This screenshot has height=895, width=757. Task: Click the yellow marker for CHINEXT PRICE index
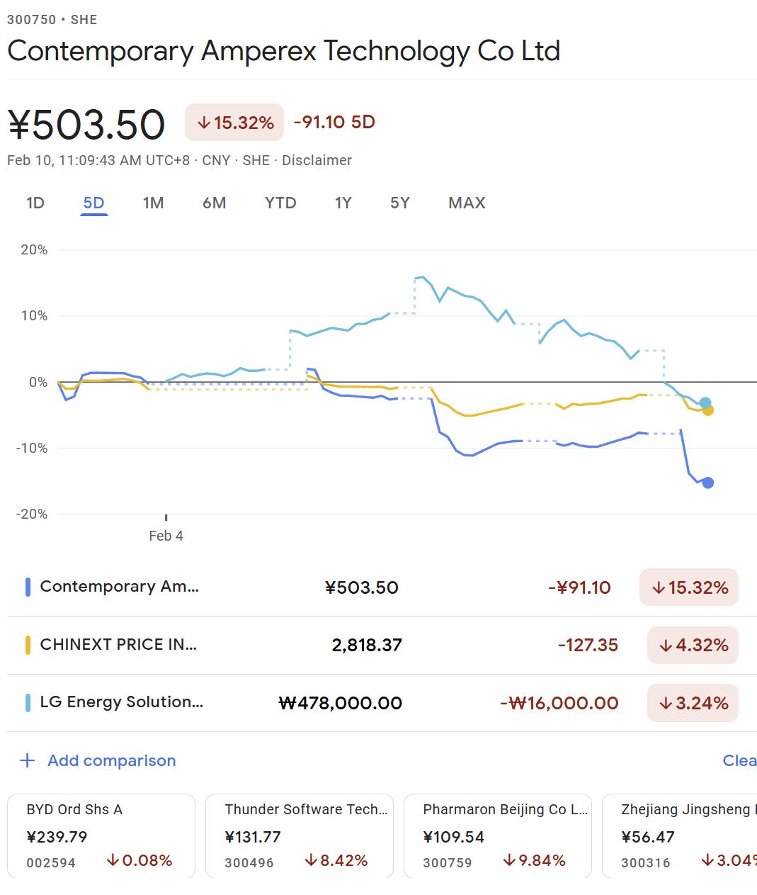[28, 645]
